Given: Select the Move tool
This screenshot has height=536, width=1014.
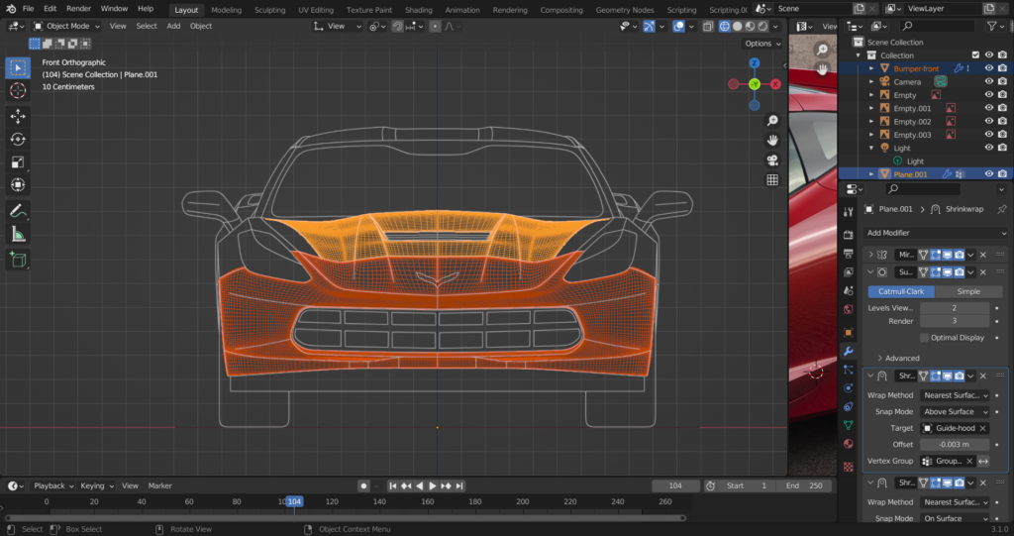Looking at the screenshot, I should tap(18, 116).
